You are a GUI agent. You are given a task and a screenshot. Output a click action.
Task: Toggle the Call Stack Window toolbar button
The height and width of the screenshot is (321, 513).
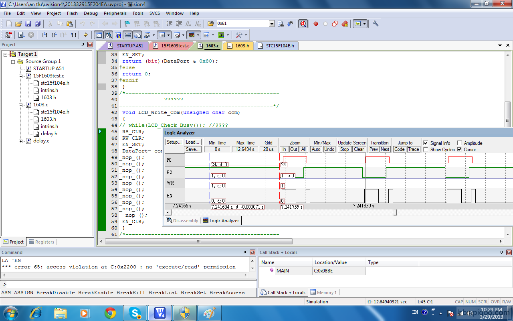(x=137, y=35)
